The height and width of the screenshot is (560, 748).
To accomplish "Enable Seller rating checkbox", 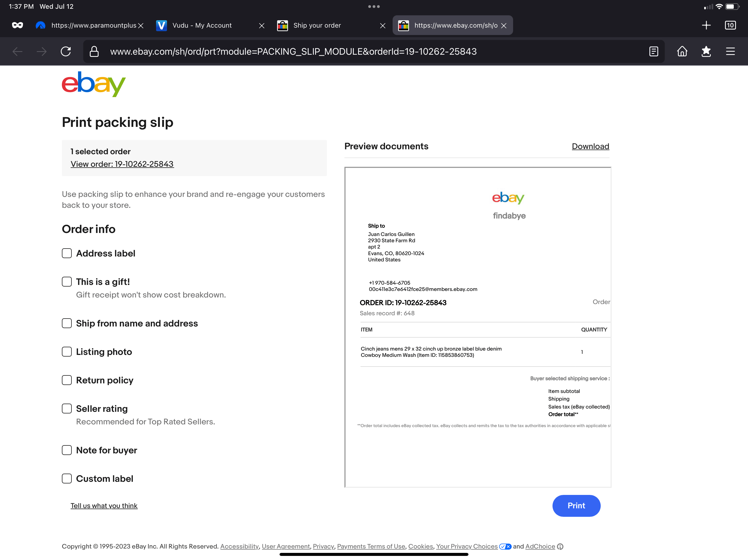I will (x=67, y=409).
